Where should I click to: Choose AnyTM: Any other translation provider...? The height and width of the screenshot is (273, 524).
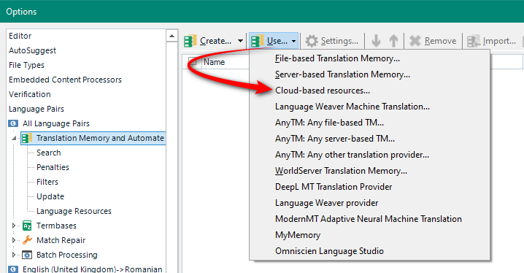pyautogui.click(x=352, y=155)
